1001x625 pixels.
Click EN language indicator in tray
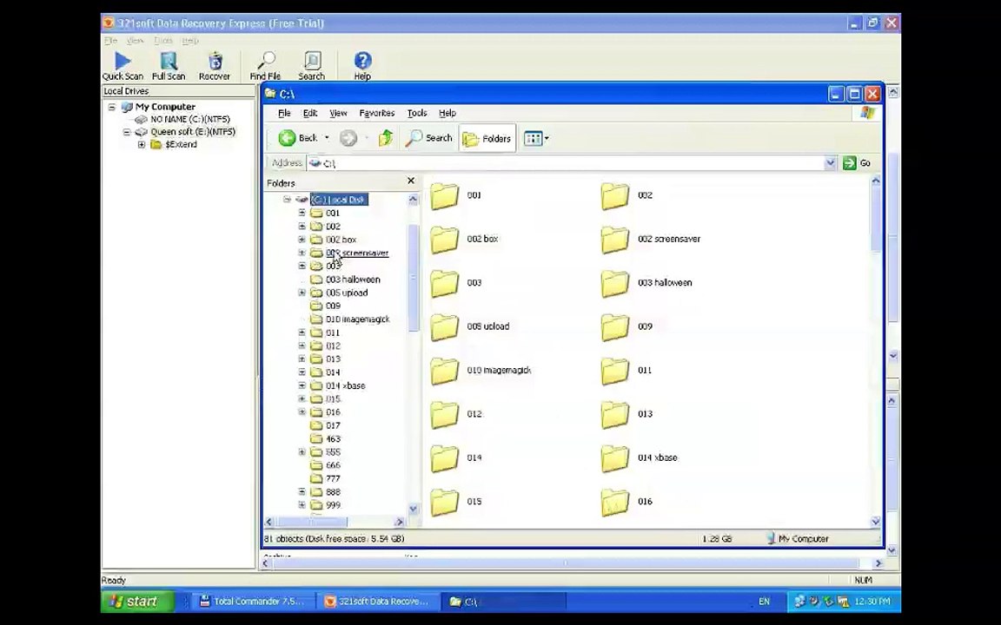pos(764,602)
